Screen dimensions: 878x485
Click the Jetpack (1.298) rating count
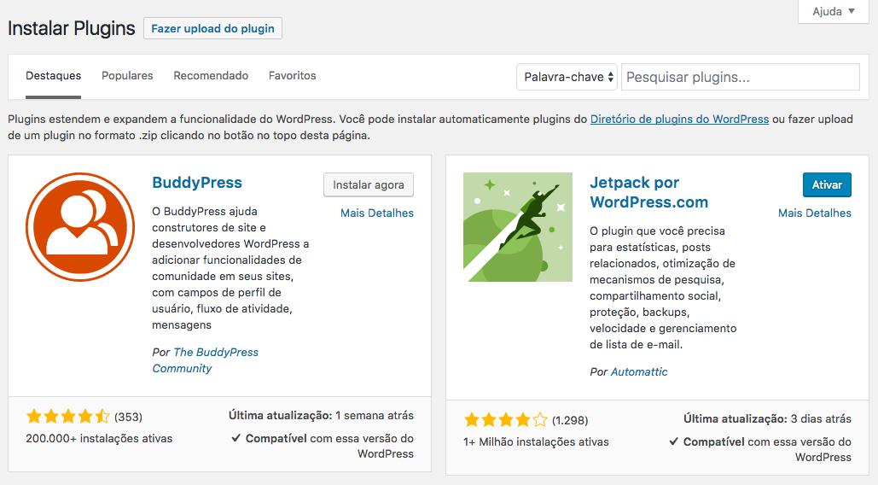570,421
